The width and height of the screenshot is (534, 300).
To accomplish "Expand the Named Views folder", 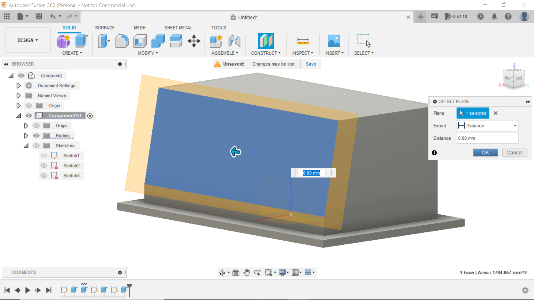I will click(x=18, y=96).
